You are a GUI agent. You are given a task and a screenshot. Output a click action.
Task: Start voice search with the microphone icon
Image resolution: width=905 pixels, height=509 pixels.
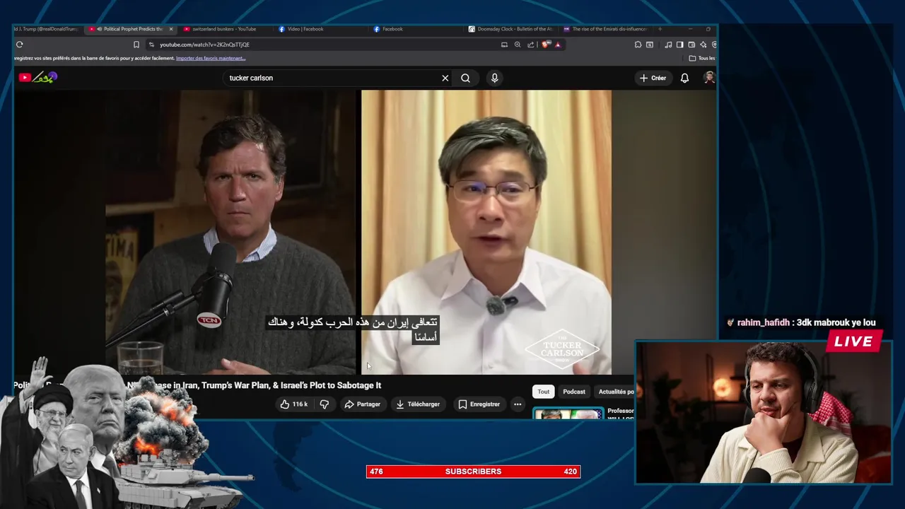point(494,78)
